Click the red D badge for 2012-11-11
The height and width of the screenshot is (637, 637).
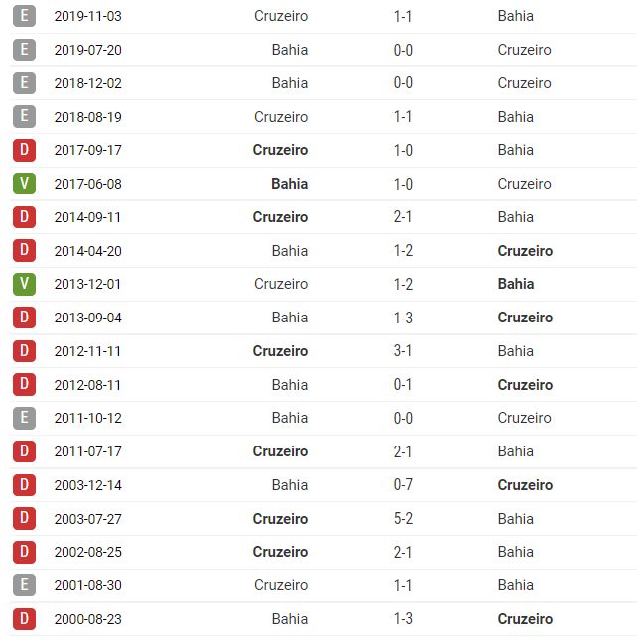[x=25, y=351]
